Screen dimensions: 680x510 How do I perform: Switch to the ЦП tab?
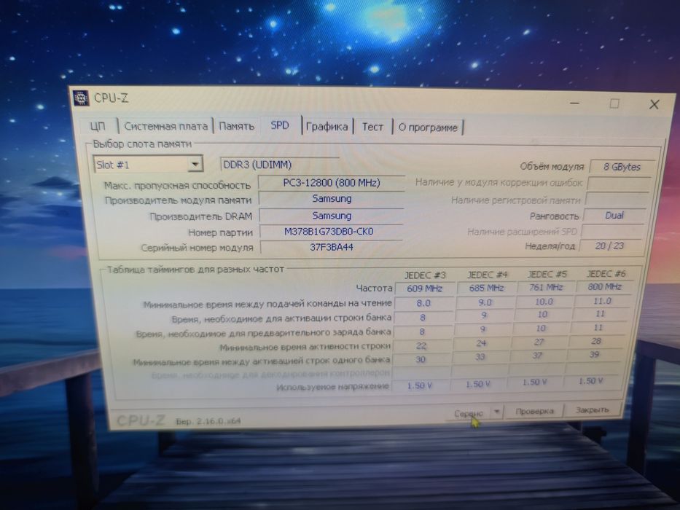(98, 126)
